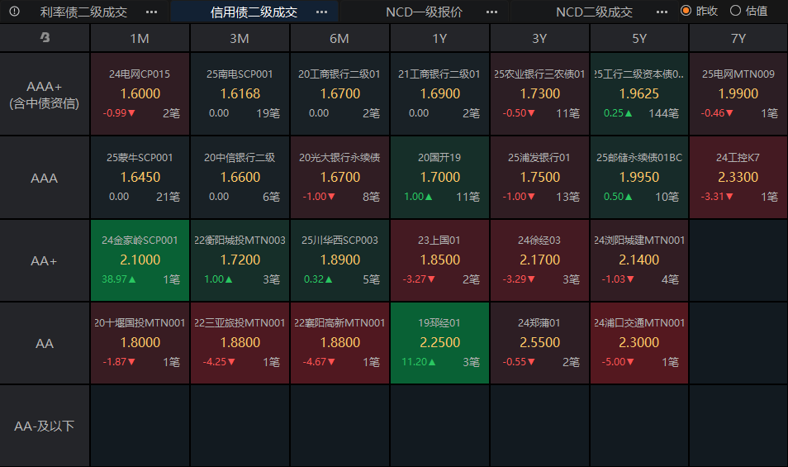Viewport: 788px width, 467px height.
Task: Select the AA-及以下 rating row header
Action: coord(45,426)
